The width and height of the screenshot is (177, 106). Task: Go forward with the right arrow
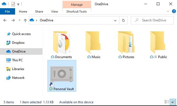tap(13, 20)
